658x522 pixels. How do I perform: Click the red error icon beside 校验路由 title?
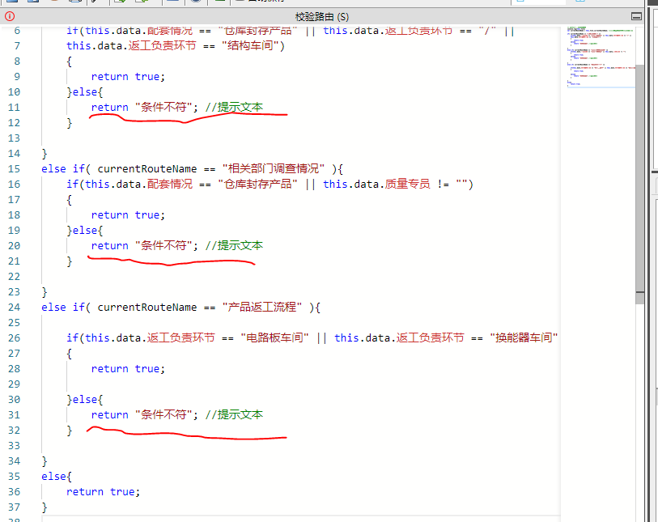tap(8, 16)
